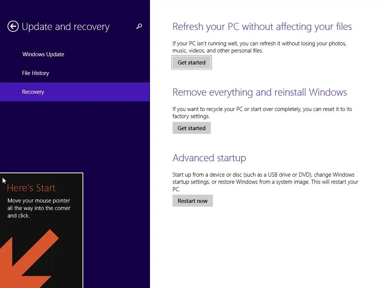This screenshot has width=384, height=288.
Task: Click the text starting 'If your PC isn't running well'
Action: coord(259,47)
